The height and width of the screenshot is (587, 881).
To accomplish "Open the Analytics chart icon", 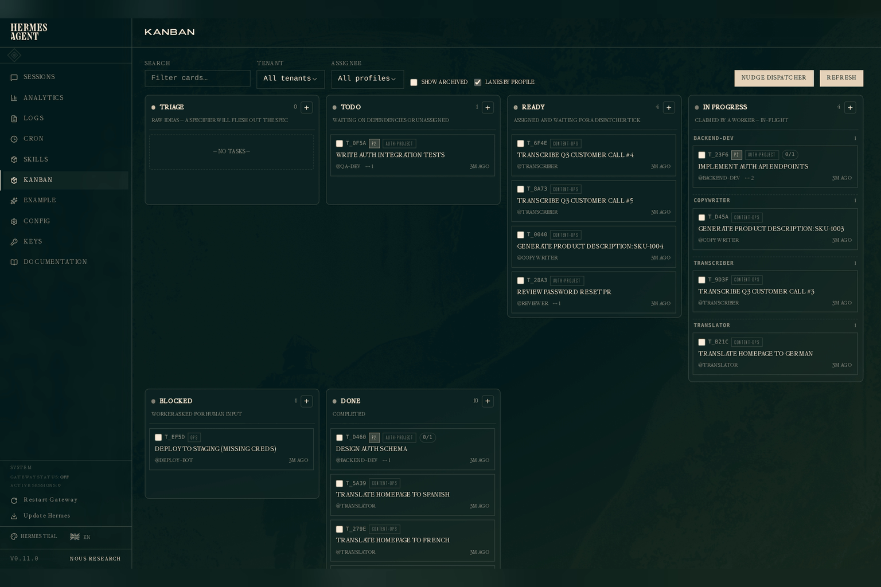I will click(14, 98).
